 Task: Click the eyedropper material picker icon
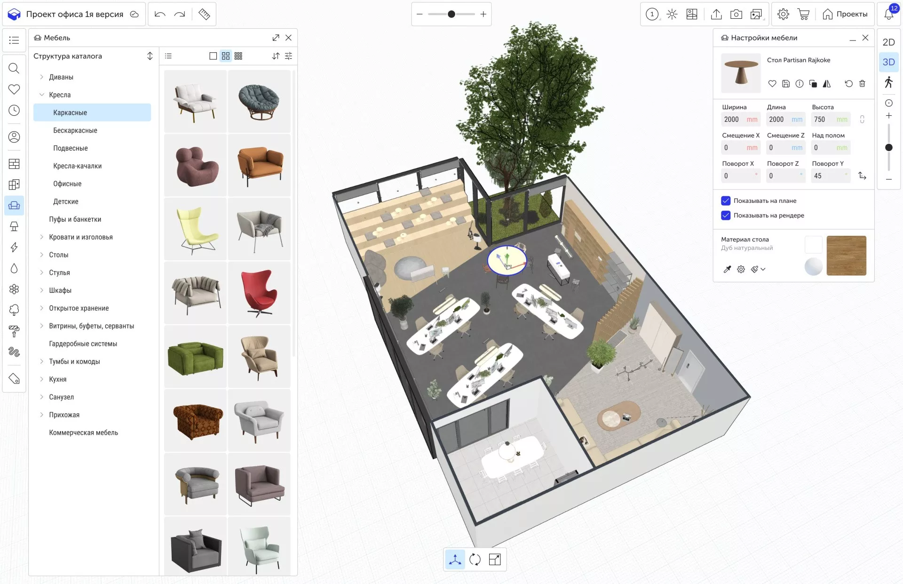[727, 269]
